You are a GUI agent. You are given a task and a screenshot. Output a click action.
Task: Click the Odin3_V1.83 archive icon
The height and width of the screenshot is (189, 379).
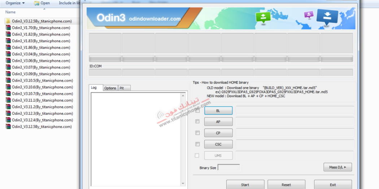(8, 41)
